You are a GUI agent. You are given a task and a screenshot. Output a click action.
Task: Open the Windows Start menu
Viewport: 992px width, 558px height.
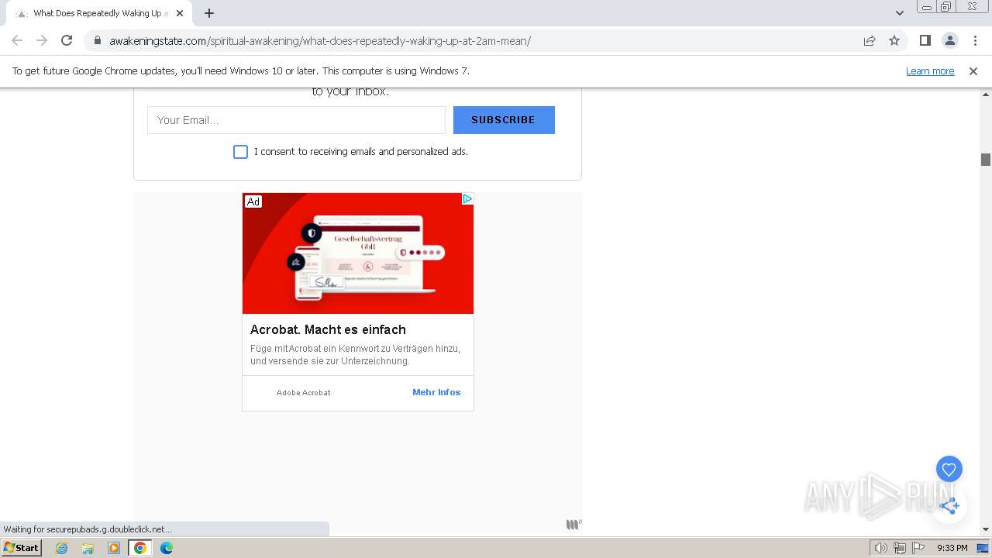(x=21, y=547)
